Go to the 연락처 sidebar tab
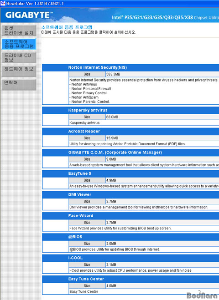This screenshot has height=300, width=219. [x=19, y=85]
